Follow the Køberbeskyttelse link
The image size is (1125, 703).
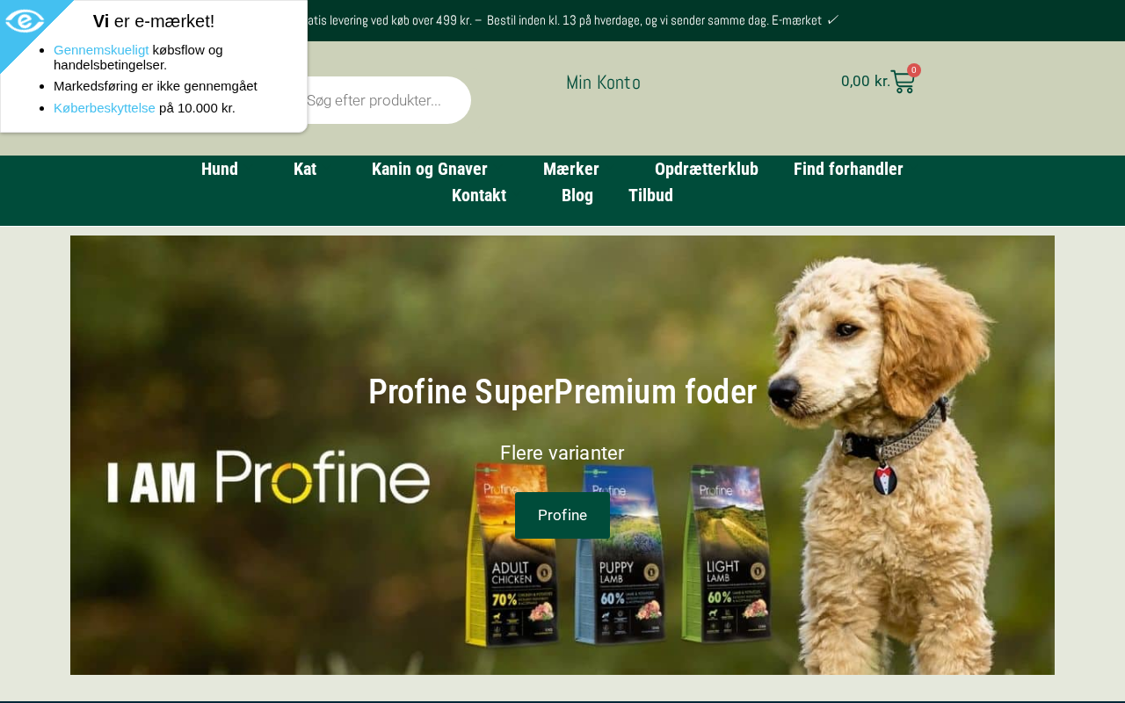(x=105, y=108)
